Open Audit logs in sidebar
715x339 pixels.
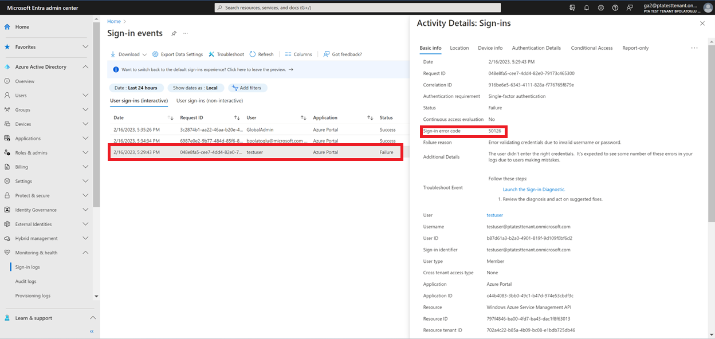point(26,282)
